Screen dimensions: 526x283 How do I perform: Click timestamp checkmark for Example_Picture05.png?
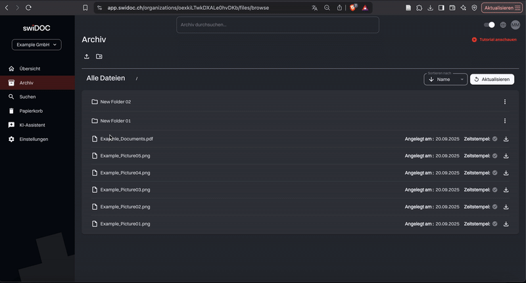[x=495, y=156]
